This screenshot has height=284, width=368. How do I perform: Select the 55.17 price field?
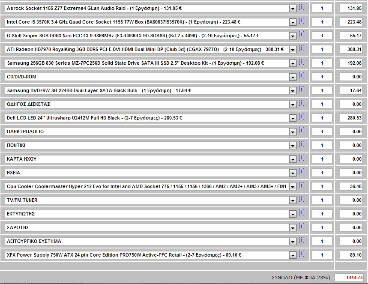click(351, 36)
